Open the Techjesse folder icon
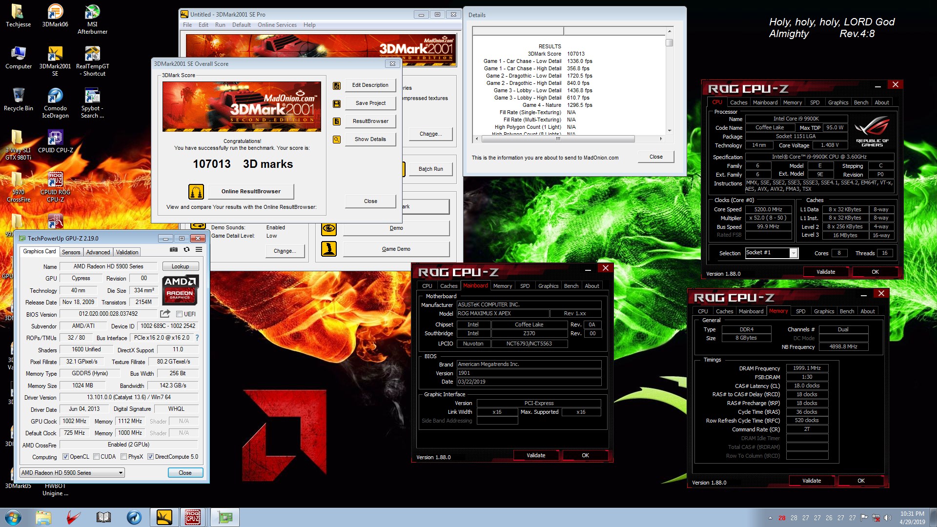The width and height of the screenshot is (937, 527). (x=18, y=16)
